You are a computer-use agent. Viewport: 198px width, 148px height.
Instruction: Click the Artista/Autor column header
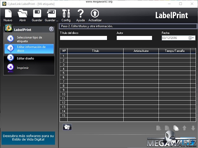click(x=141, y=51)
